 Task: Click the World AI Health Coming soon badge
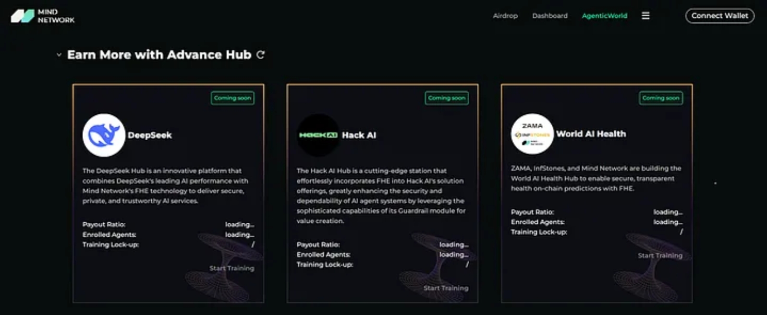(x=661, y=98)
